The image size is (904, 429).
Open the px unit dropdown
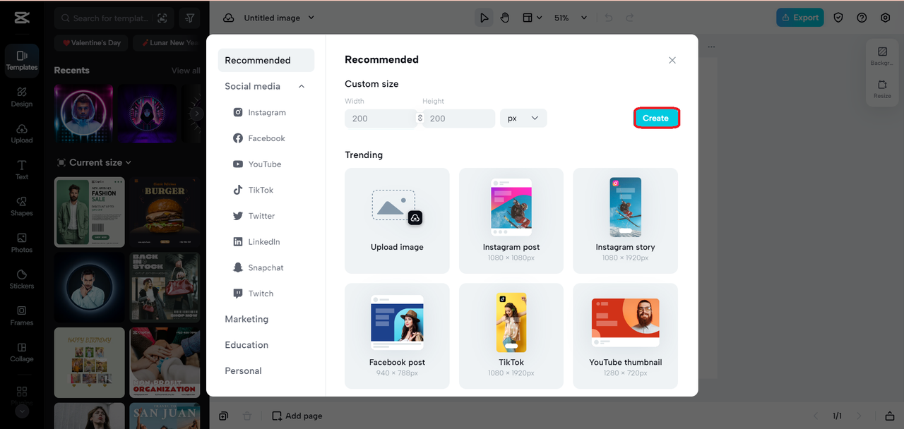click(x=523, y=119)
